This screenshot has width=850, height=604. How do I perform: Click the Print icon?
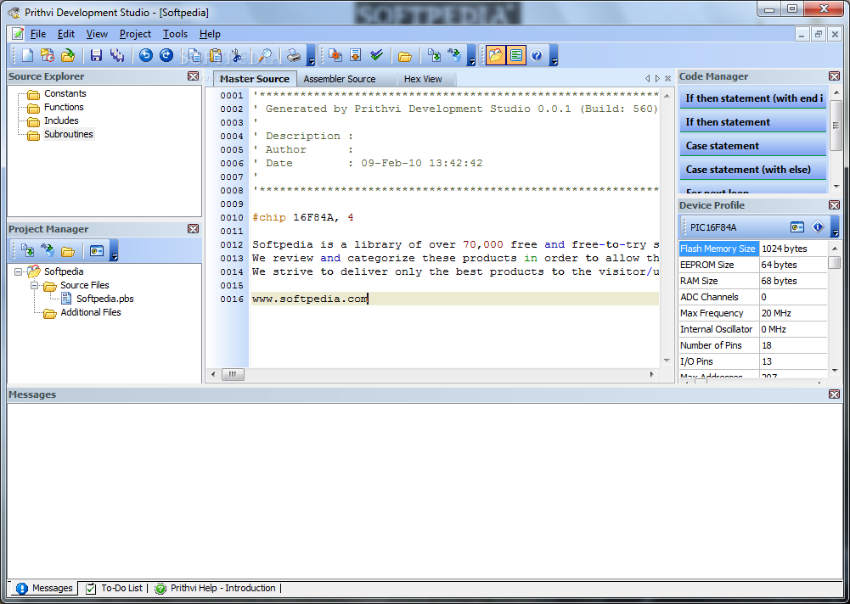coord(294,55)
